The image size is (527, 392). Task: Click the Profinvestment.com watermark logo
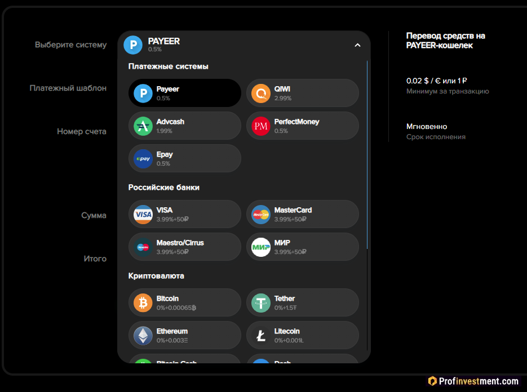[473, 381]
